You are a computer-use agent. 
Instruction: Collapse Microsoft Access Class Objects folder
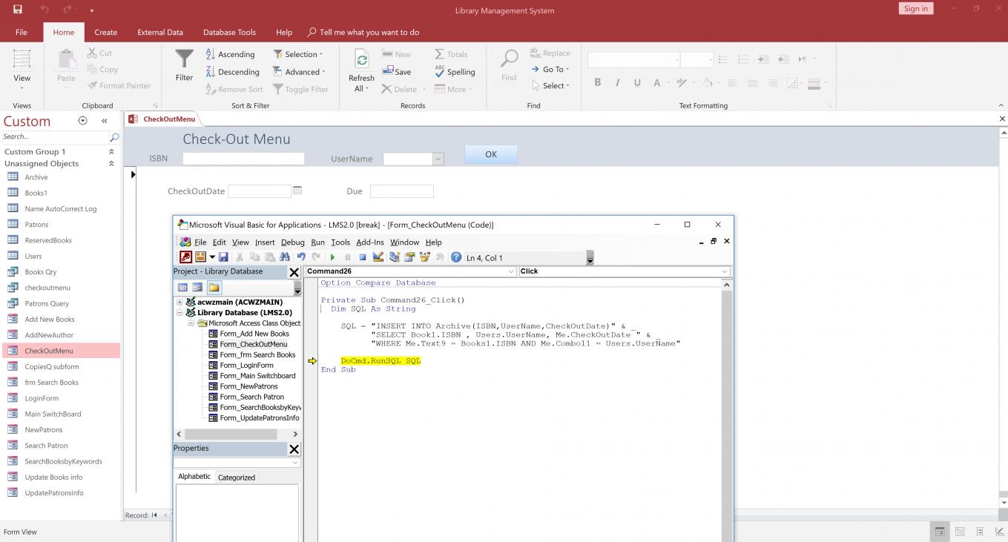[191, 323]
